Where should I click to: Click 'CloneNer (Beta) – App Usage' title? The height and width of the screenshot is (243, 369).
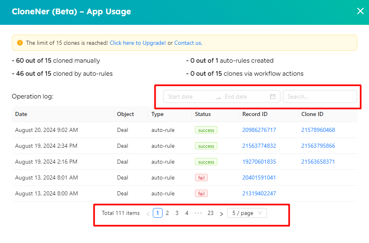[x=71, y=11]
